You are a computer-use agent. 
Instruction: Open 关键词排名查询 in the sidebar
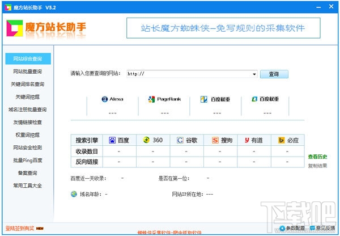pyautogui.click(x=28, y=84)
